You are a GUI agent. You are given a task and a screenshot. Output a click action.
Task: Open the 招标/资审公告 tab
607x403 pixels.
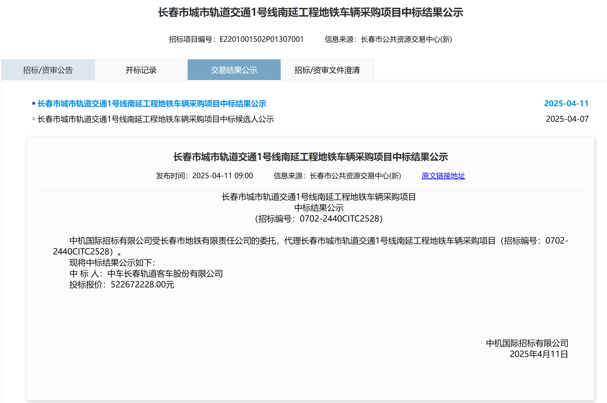point(48,70)
